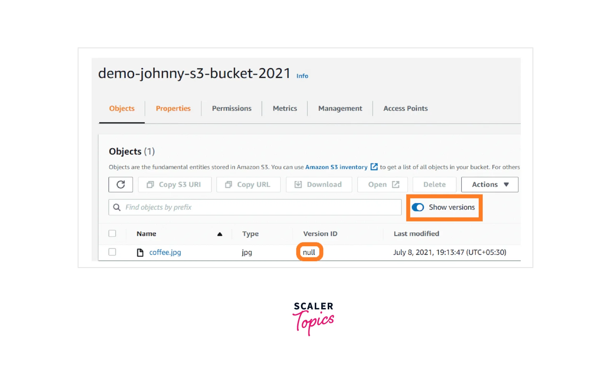The height and width of the screenshot is (379, 611).
Task: Click the search magnifier icon in prefix field
Action: [117, 207]
